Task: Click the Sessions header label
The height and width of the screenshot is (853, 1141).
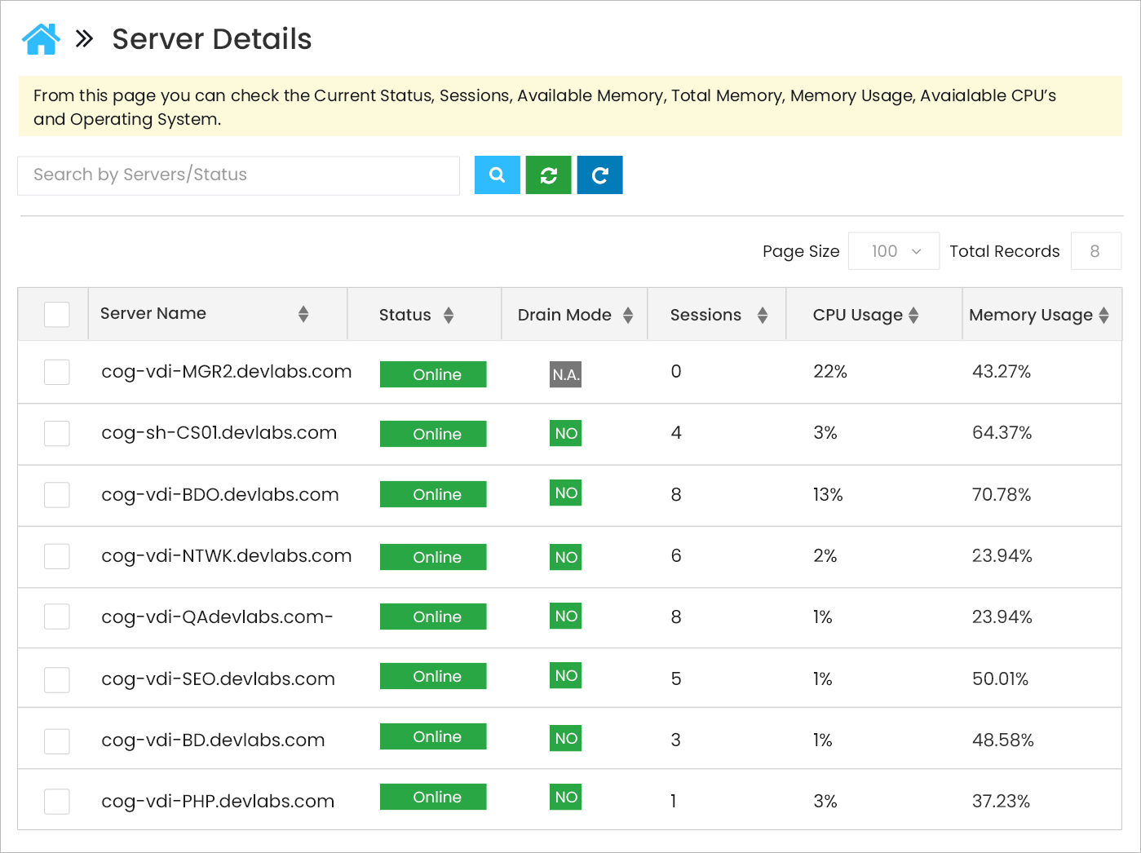Action: coord(706,315)
